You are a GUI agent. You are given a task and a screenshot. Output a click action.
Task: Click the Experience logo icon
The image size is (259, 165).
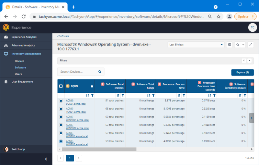[6, 27]
